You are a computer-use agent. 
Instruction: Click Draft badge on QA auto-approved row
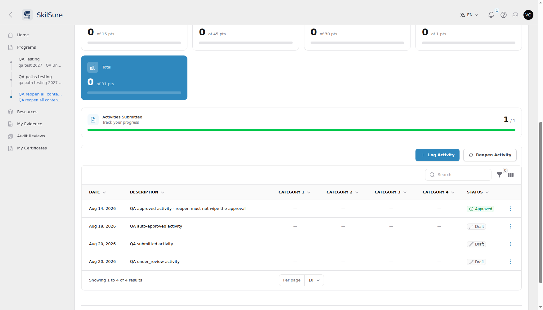point(476,227)
